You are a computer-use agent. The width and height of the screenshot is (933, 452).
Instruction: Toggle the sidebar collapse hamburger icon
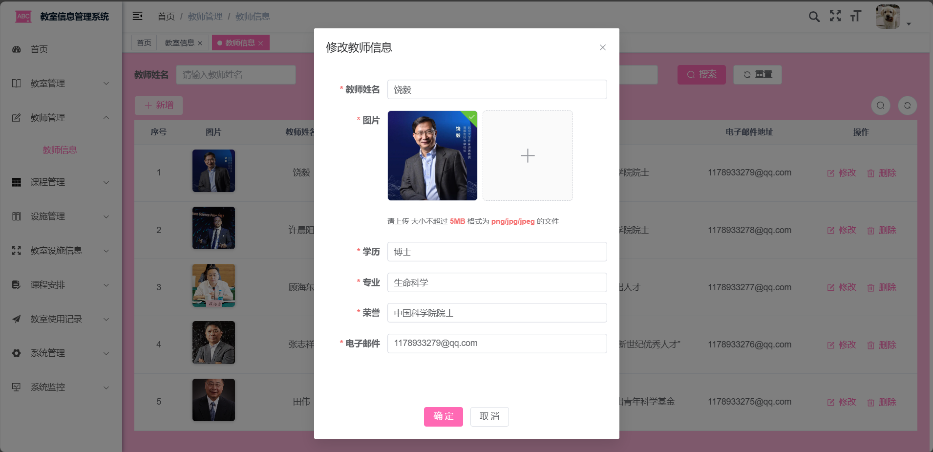138,16
